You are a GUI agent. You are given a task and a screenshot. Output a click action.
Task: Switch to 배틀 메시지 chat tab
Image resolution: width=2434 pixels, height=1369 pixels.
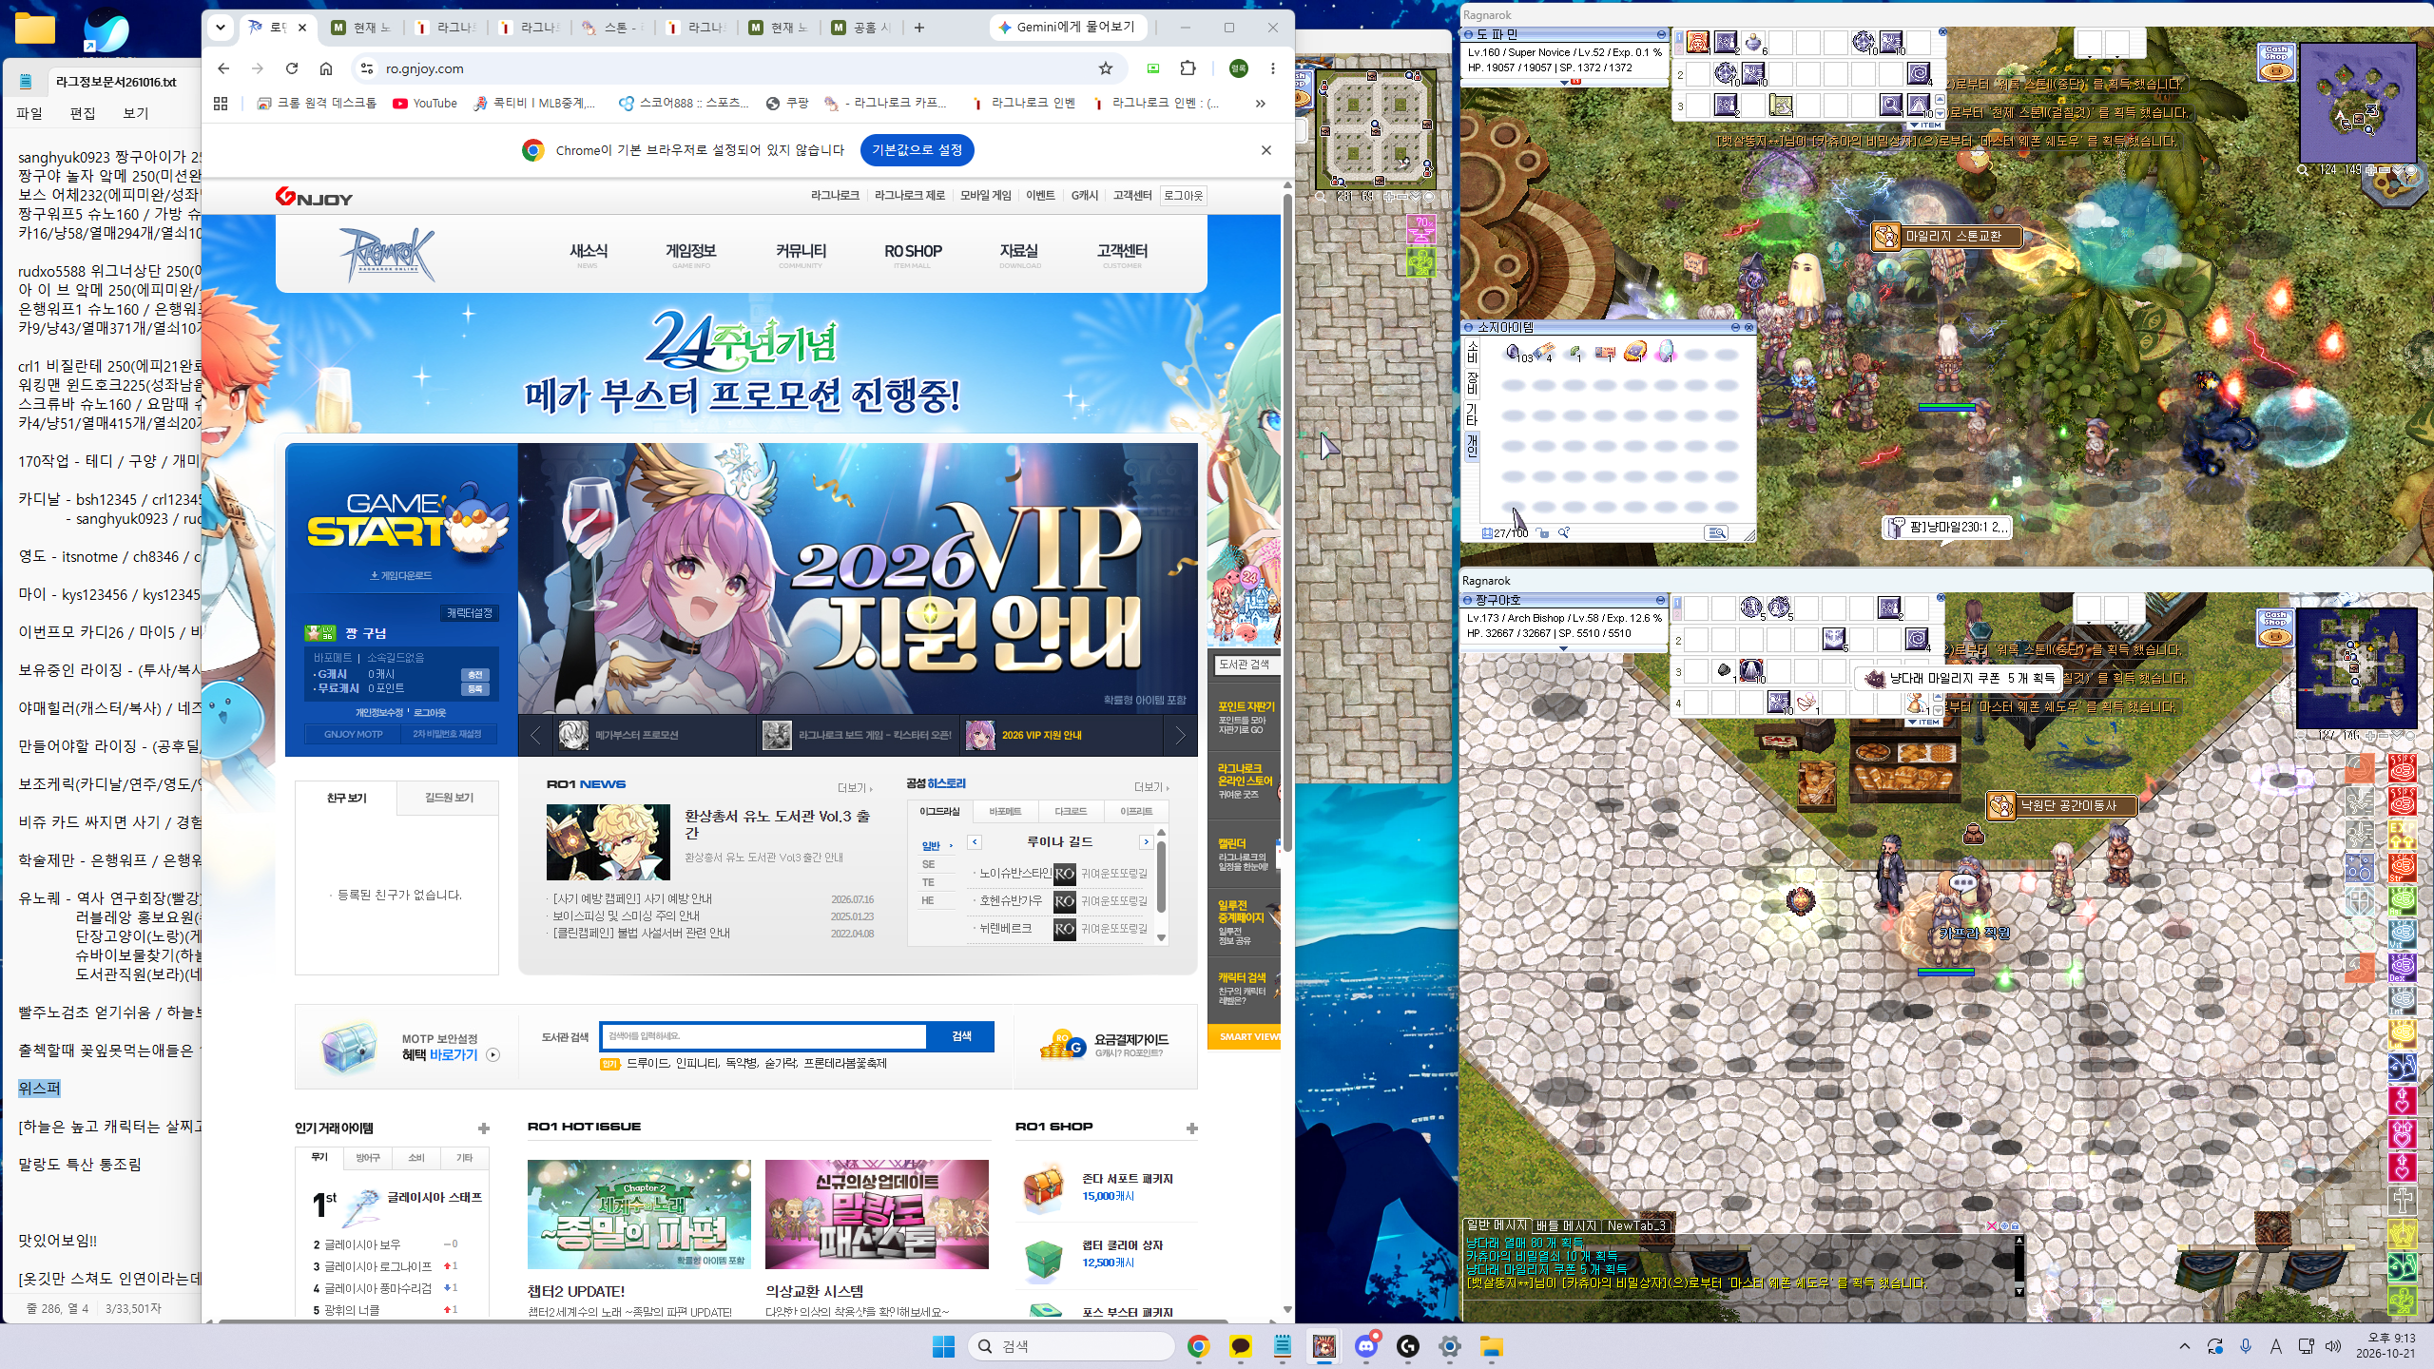pyautogui.click(x=1565, y=1225)
